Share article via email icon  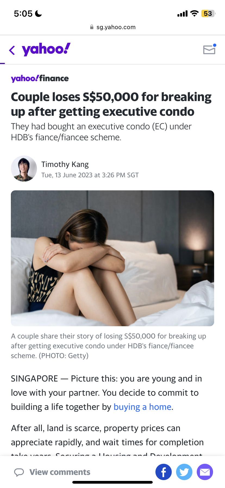(205, 472)
